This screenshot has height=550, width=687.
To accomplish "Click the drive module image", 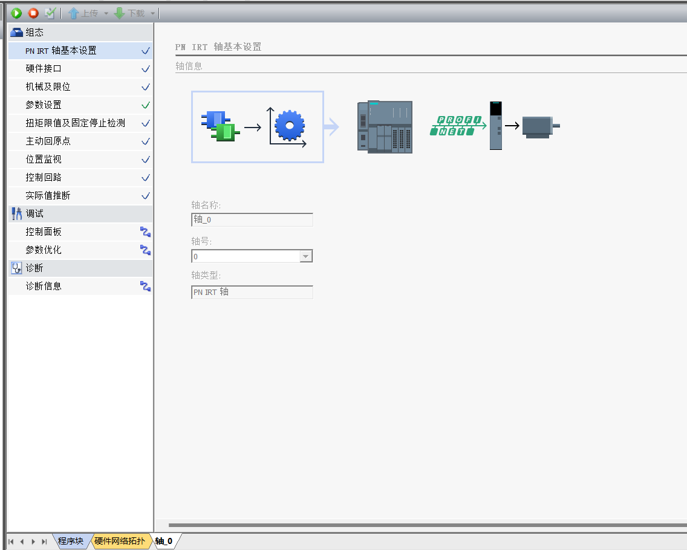I will coord(495,126).
